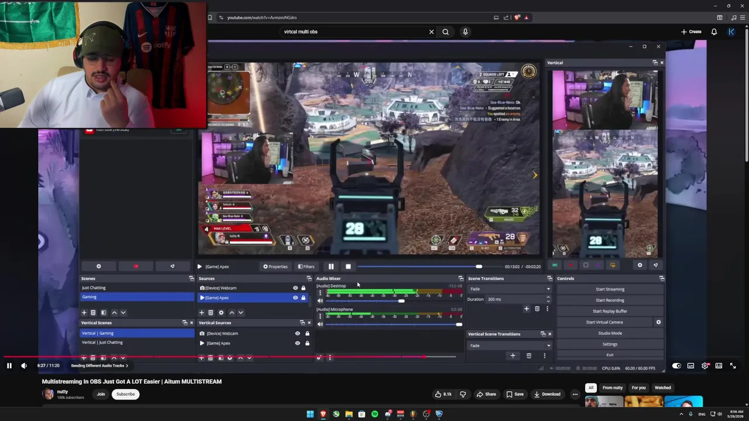Image resolution: width=749 pixels, height=421 pixels.
Task: Open Virtual Camera settings gear
Action: click(658, 322)
